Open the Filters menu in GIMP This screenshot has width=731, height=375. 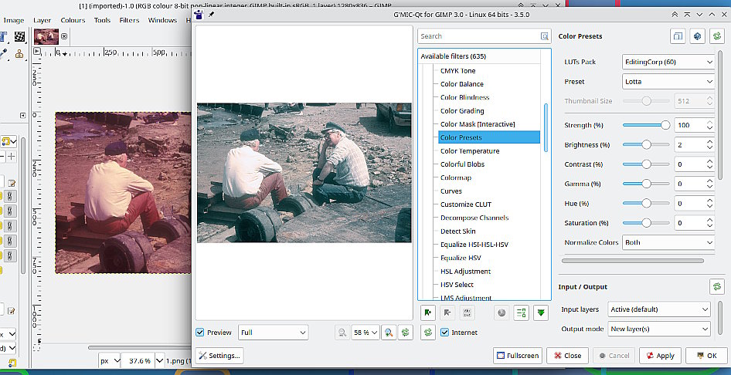coord(129,20)
